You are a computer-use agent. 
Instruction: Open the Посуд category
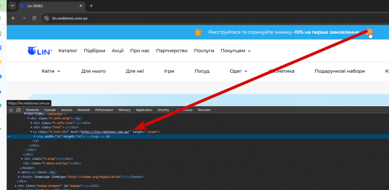click(x=202, y=71)
